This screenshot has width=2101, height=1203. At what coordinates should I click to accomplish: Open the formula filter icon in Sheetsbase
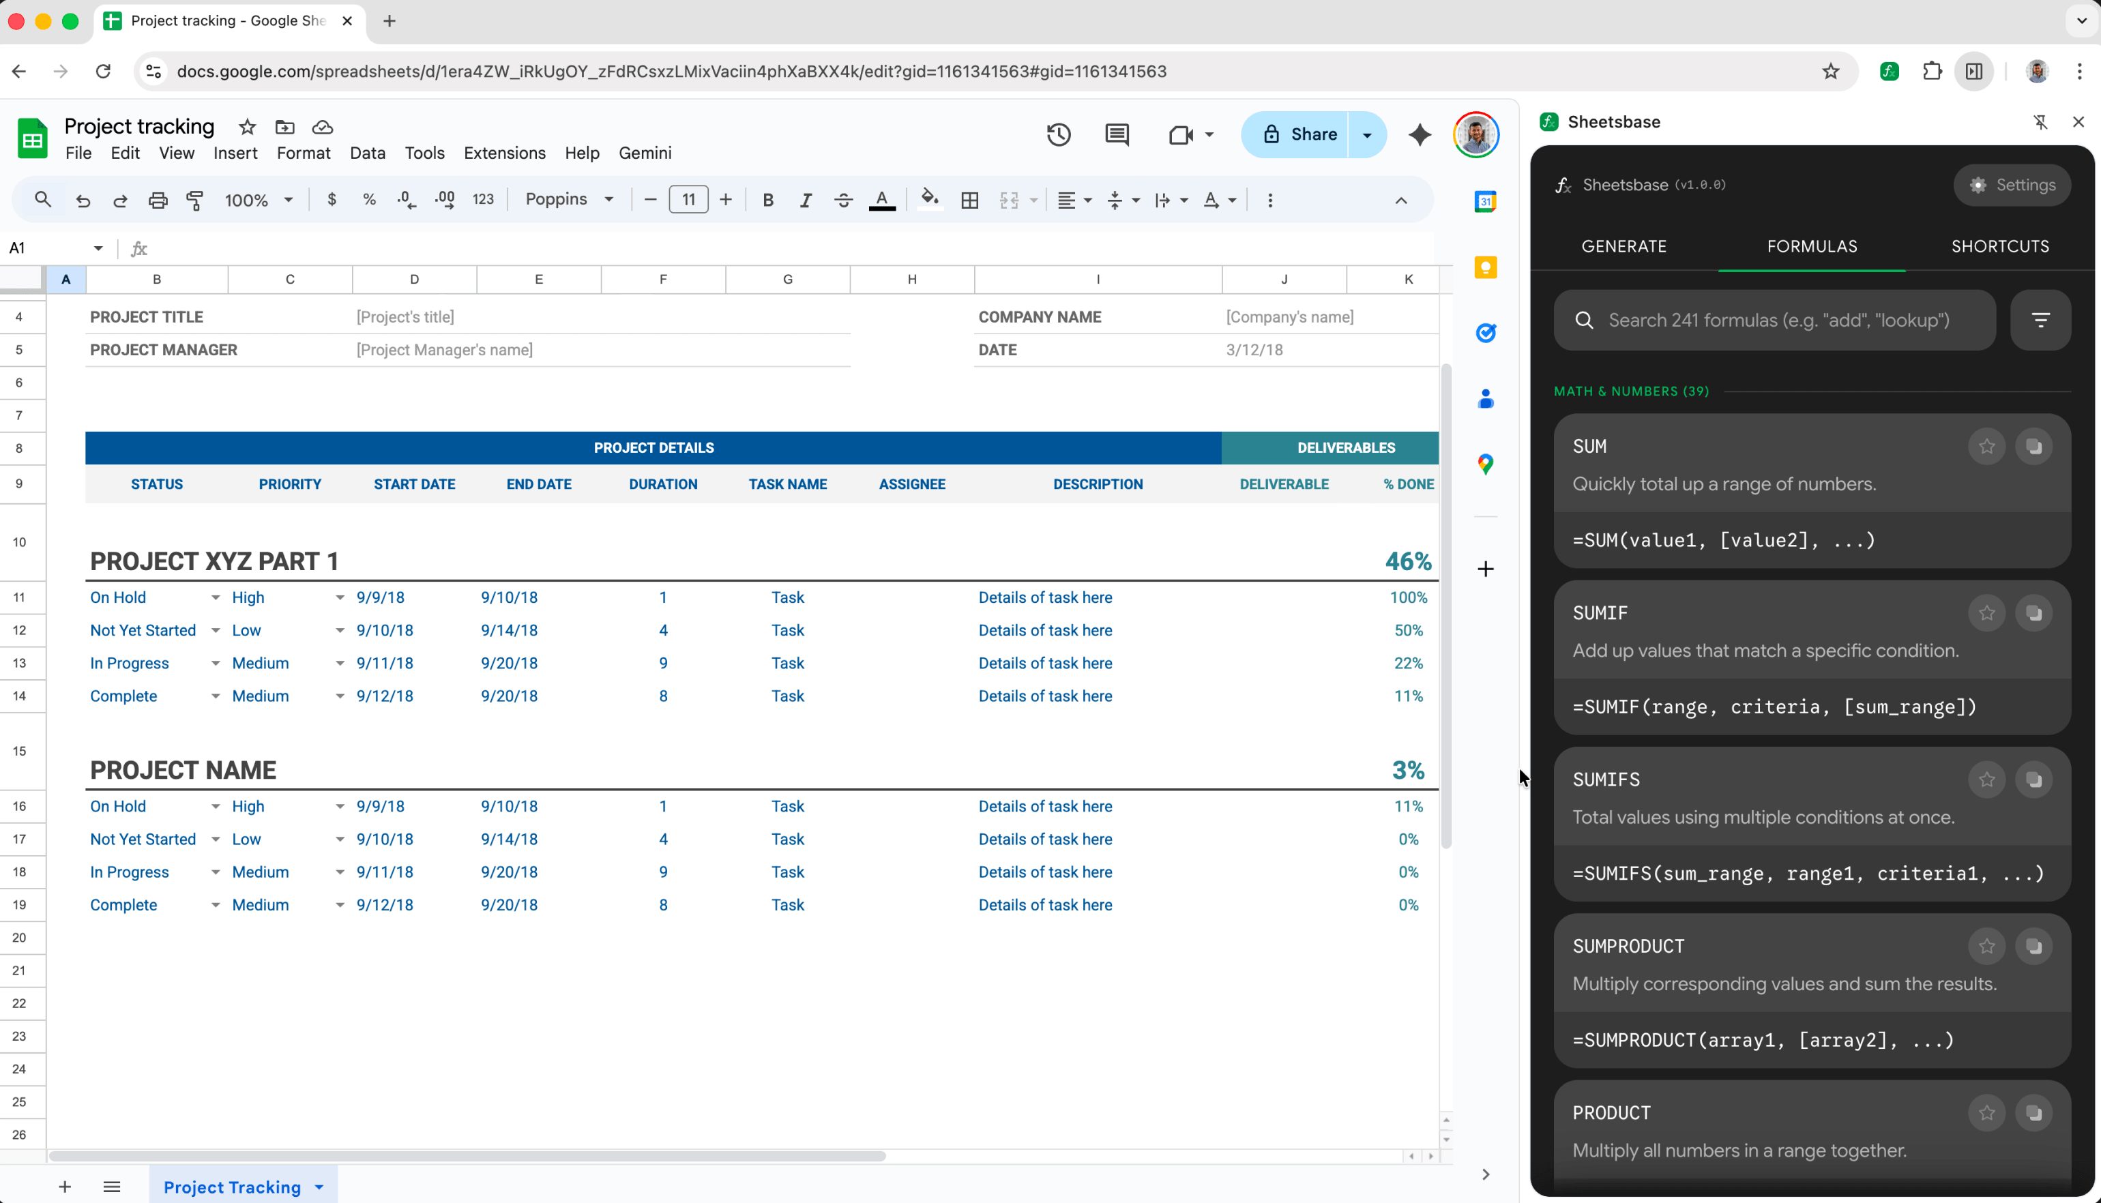point(2041,321)
